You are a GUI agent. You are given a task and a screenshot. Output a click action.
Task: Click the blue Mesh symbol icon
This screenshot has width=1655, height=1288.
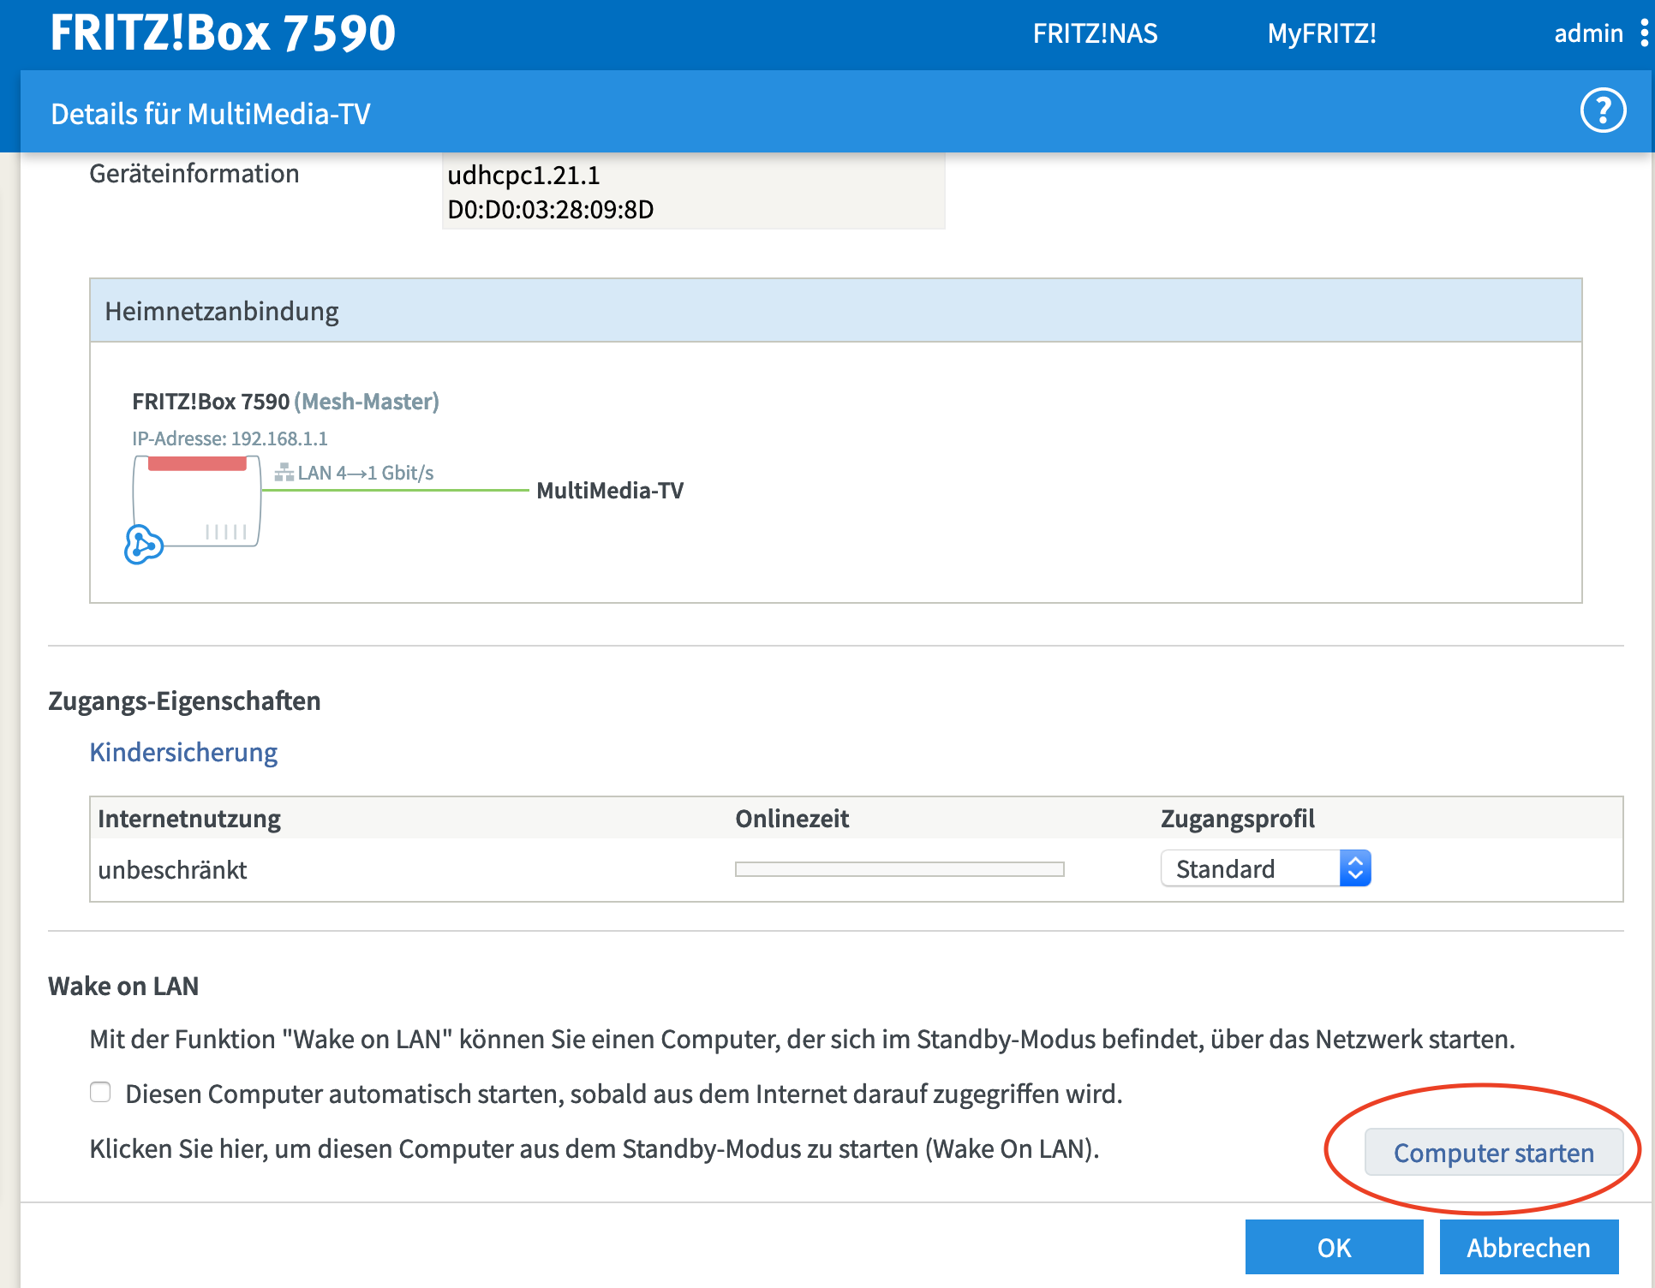143,545
